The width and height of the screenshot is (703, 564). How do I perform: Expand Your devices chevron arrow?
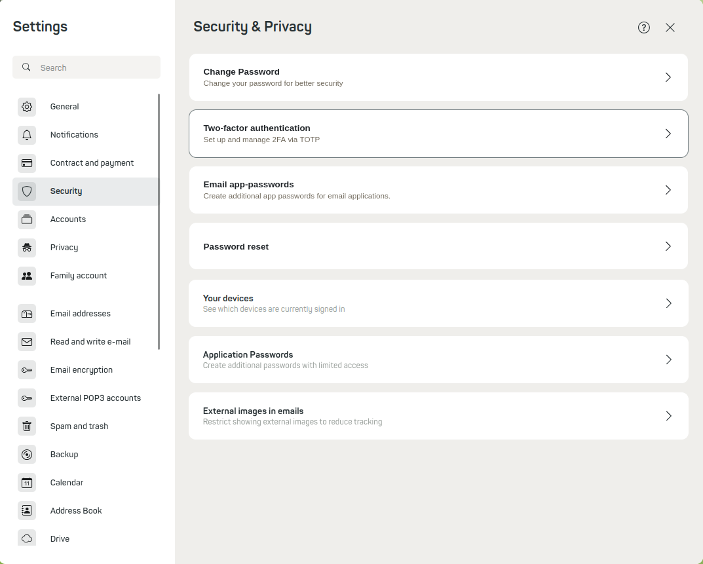(668, 303)
